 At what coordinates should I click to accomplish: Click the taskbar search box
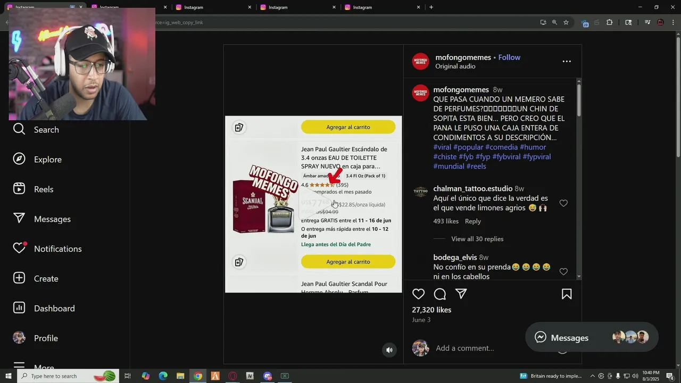tap(68, 376)
